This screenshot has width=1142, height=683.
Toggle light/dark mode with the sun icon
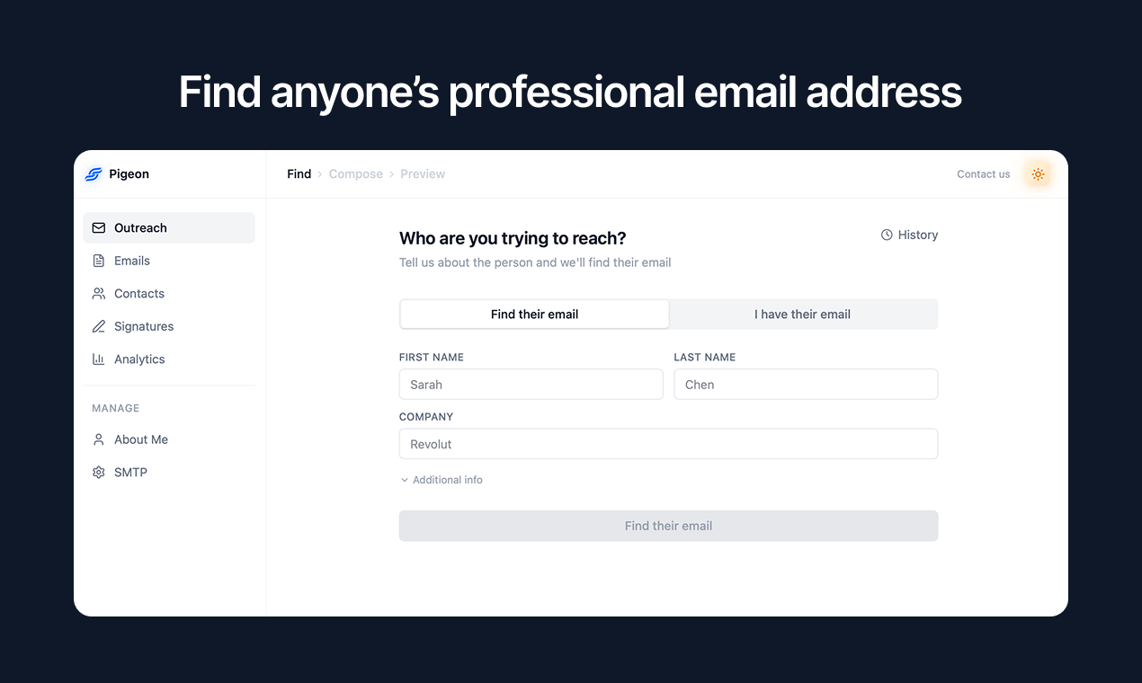click(x=1038, y=173)
